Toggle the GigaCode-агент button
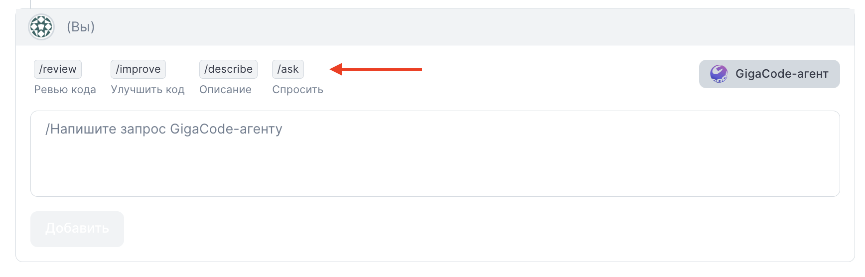 pos(769,74)
